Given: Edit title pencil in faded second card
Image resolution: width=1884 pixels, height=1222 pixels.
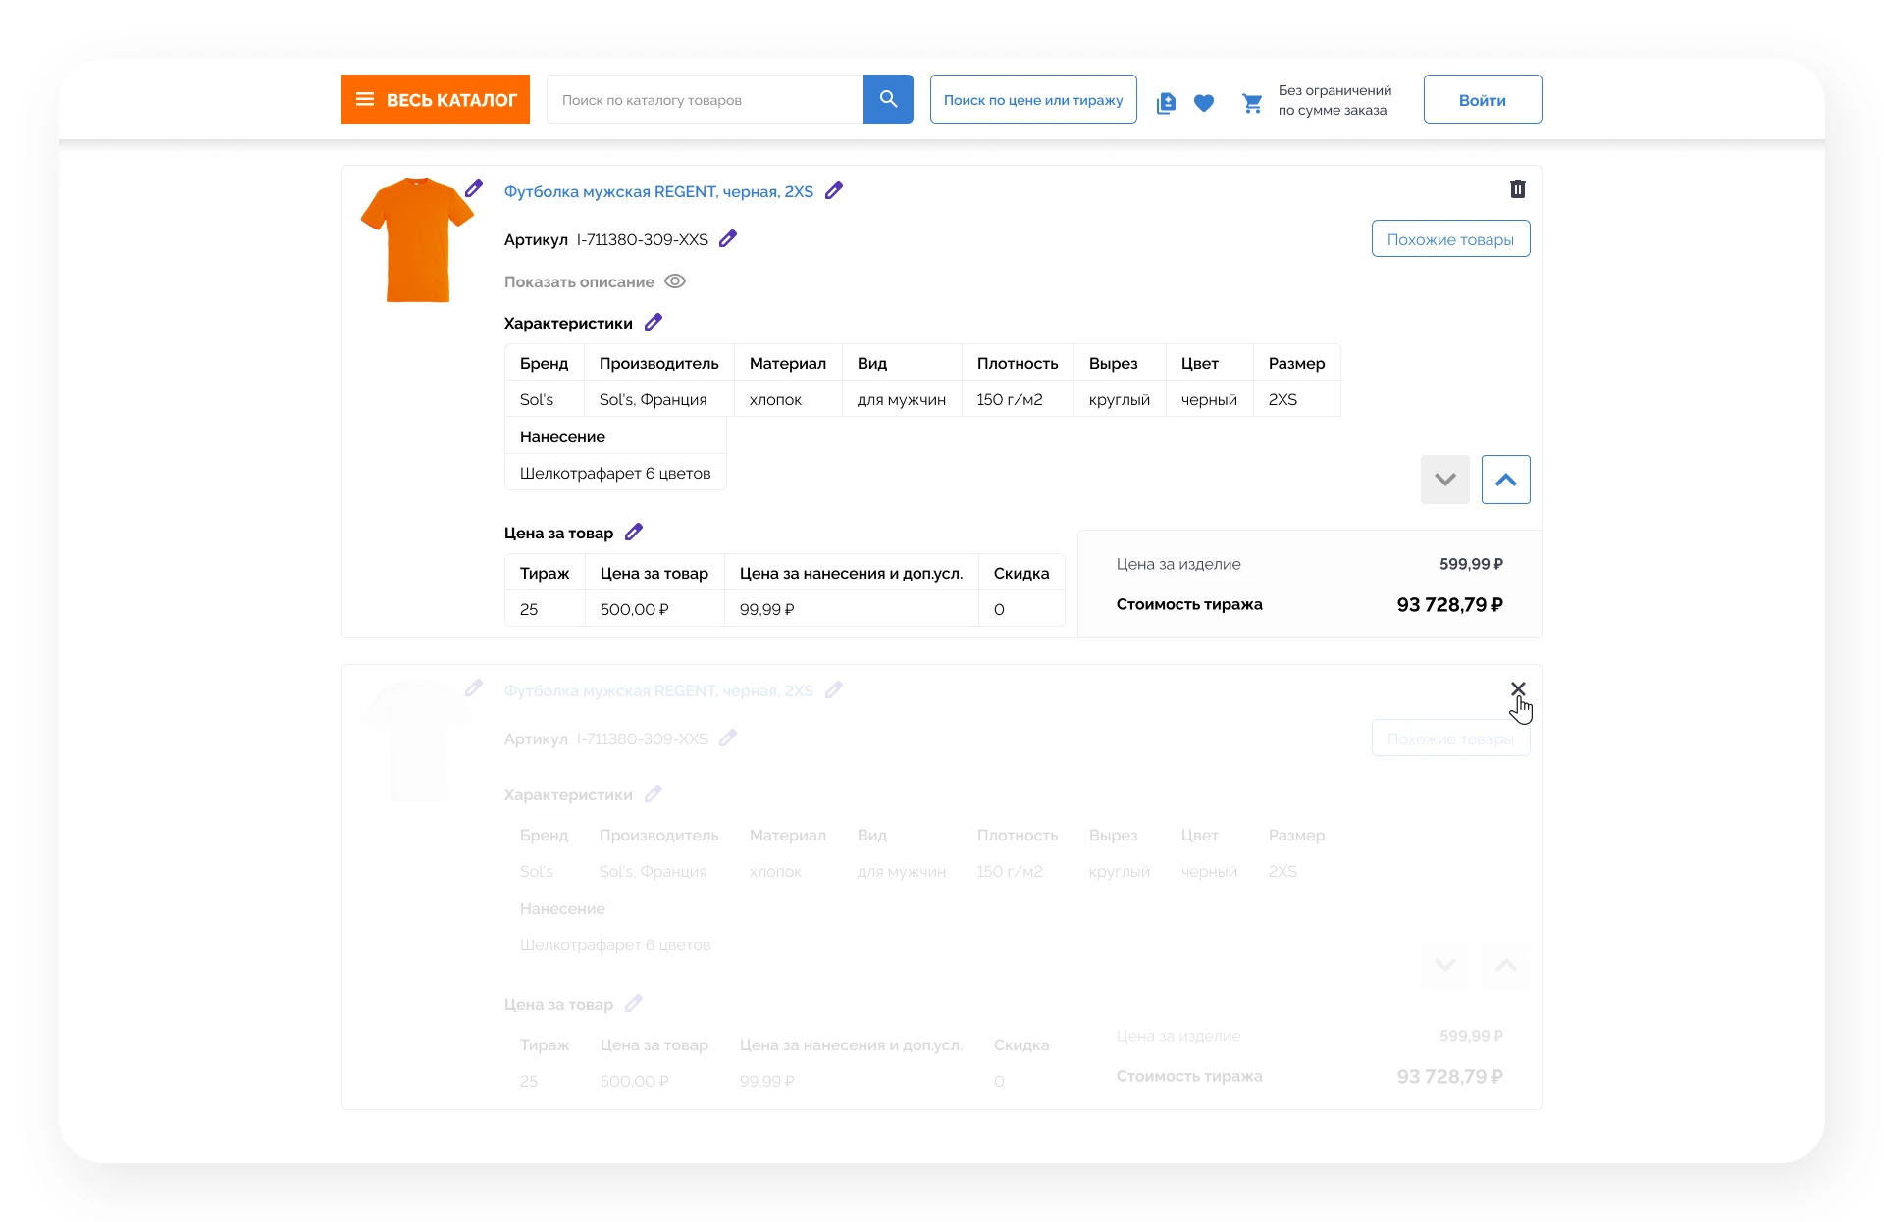Looking at the screenshot, I should pos(834,690).
